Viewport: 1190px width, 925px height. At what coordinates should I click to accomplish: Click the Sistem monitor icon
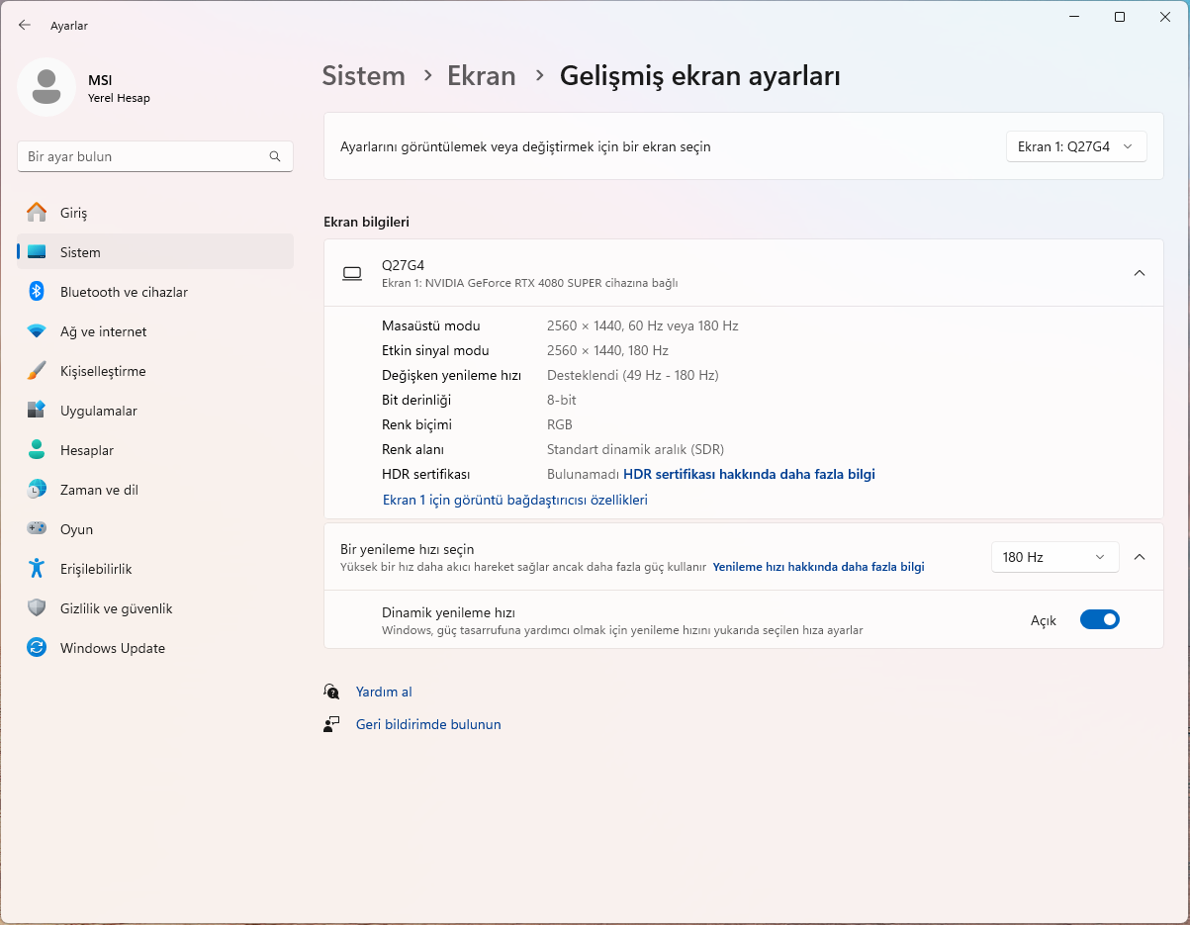tap(37, 252)
